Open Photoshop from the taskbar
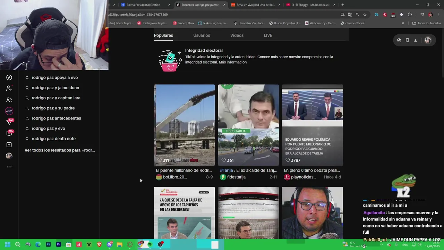The width and height of the screenshot is (444, 250). click(48, 244)
